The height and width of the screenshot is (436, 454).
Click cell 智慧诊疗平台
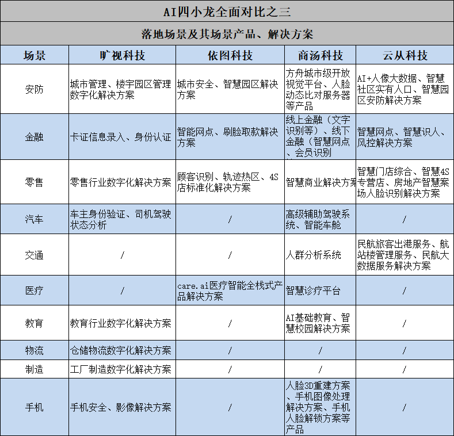321,290
